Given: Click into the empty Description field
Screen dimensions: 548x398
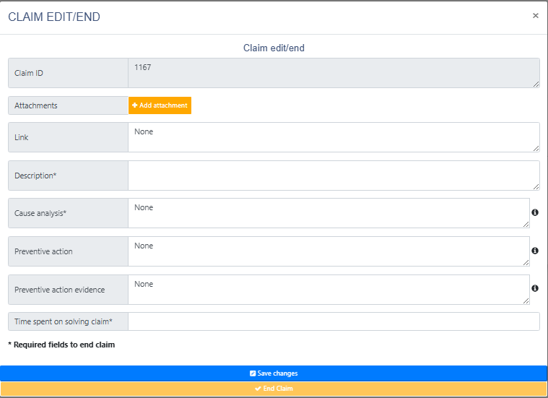Looking at the screenshot, I should point(333,176).
